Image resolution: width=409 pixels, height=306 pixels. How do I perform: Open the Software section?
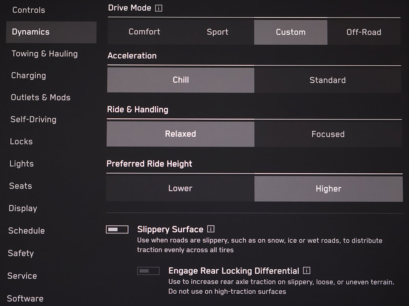(25, 298)
